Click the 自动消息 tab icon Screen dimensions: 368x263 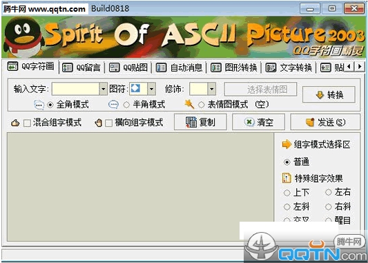pyautogui.click(x=162, y=68)
